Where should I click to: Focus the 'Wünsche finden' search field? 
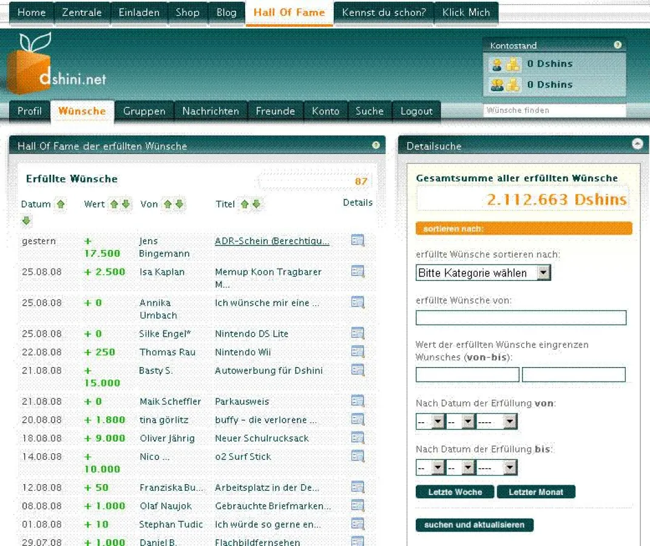tap(554, 110)
